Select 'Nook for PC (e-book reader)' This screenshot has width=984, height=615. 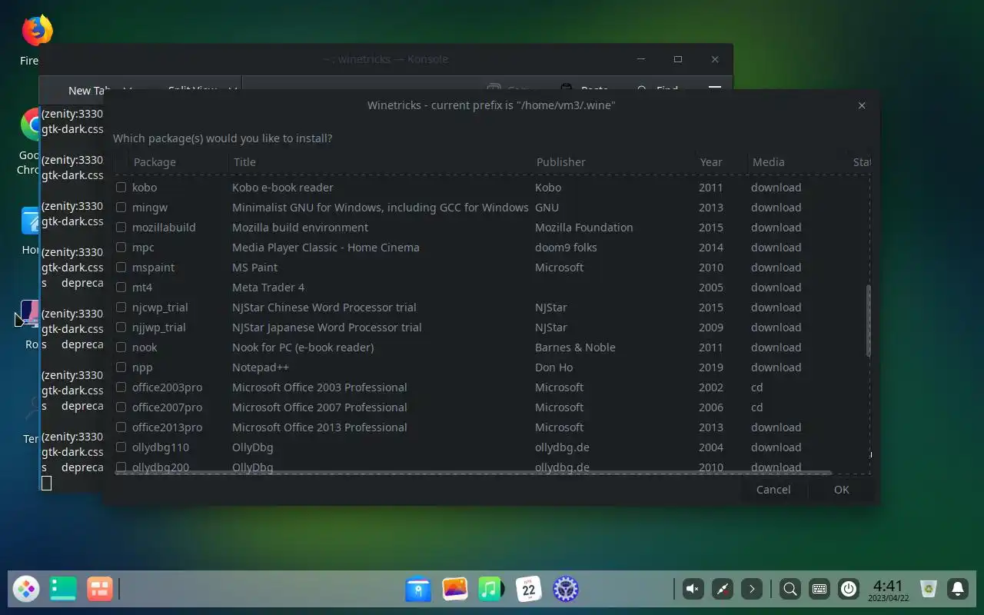(303, 347)
